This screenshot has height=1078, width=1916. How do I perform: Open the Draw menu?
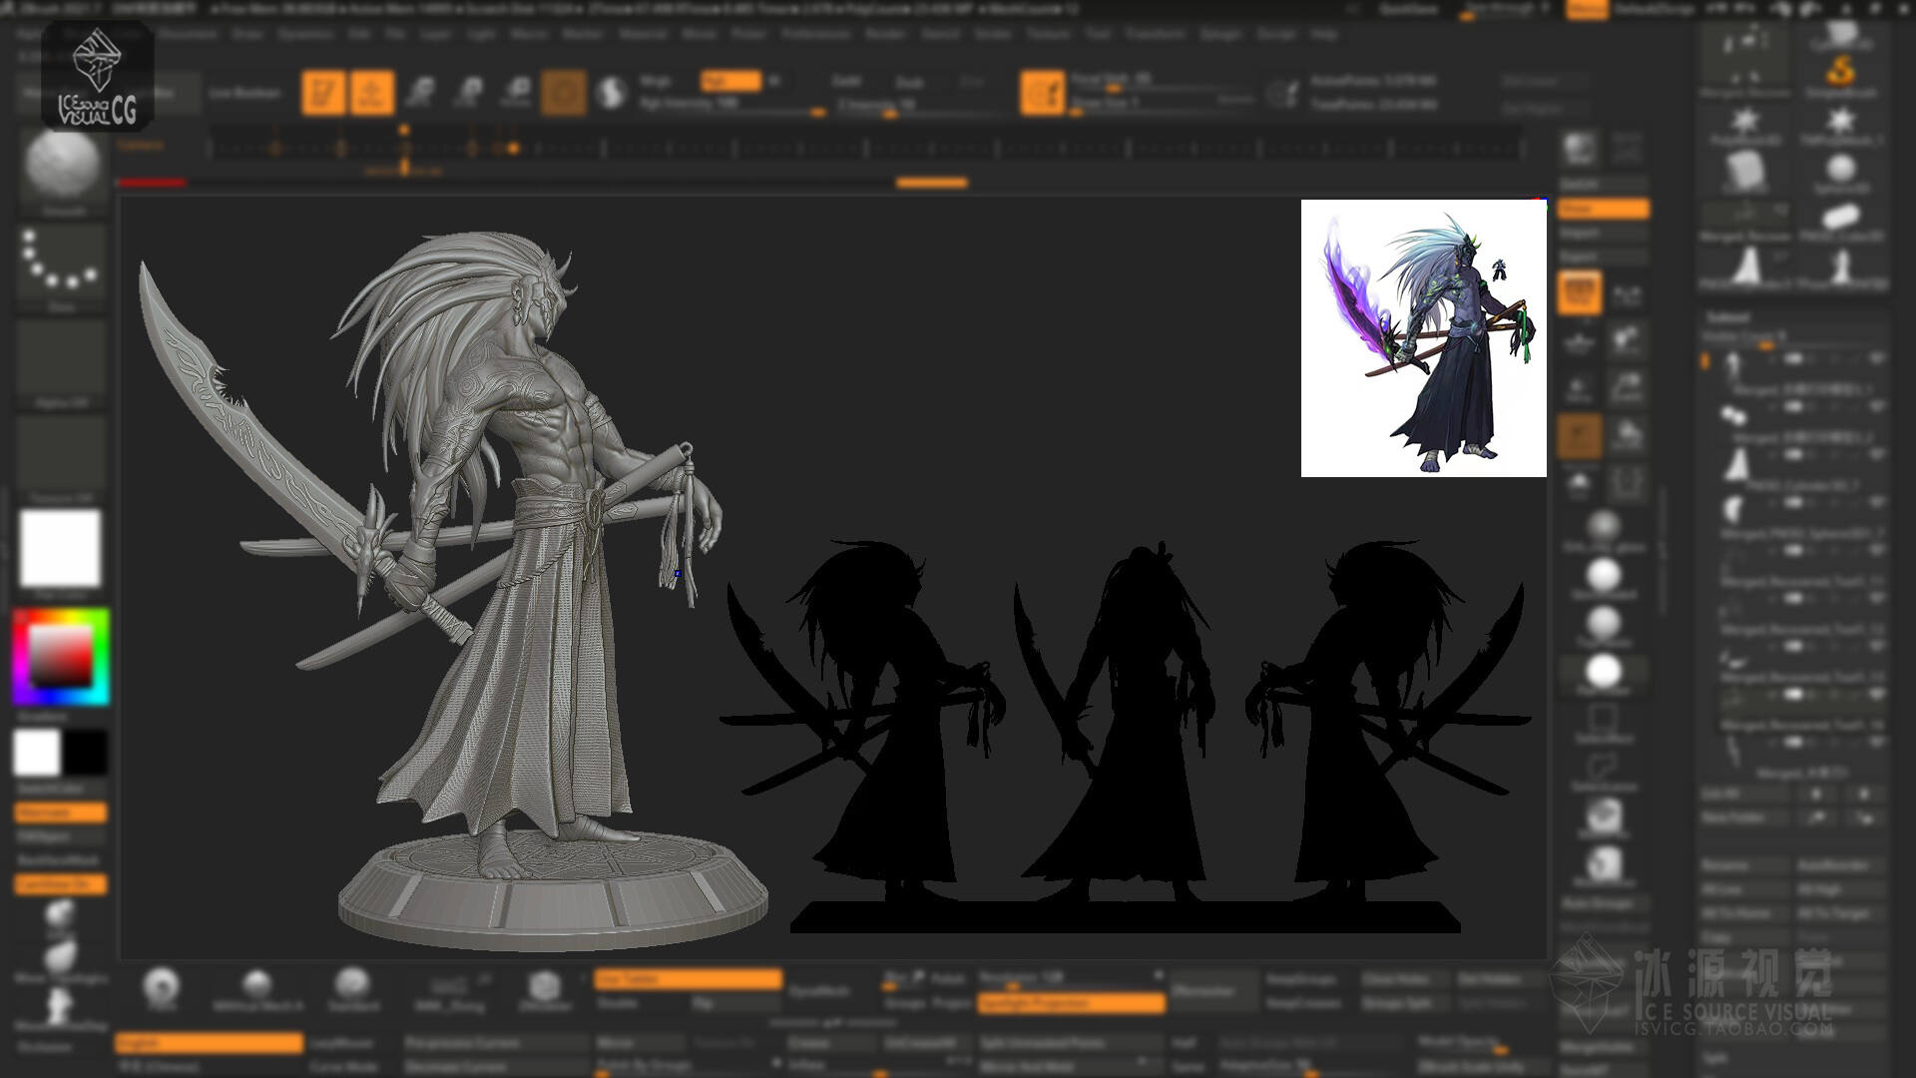tap(246, 33)
